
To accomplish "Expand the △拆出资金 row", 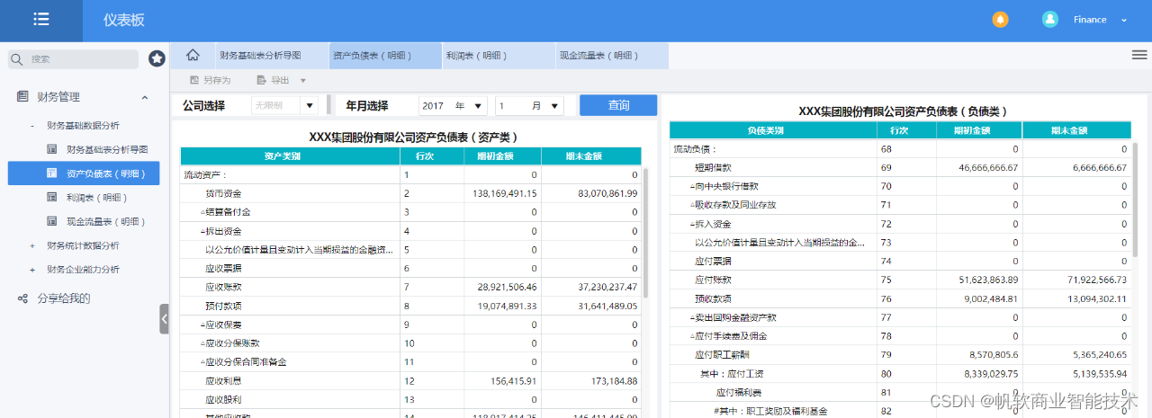I will 221,231.
